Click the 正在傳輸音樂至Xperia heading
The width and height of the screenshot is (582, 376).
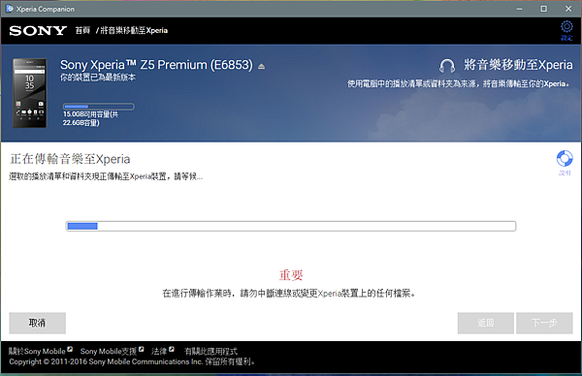(70, 159)
